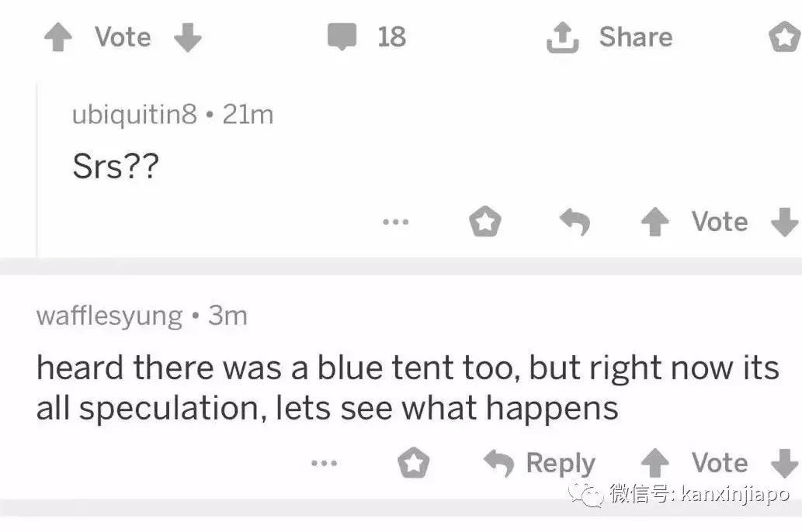
Task: Upvote ubiquitin8's 'Srs??' comment
Action: pos(654,223)
